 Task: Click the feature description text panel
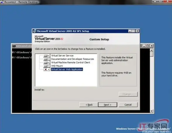click(118, 70)
